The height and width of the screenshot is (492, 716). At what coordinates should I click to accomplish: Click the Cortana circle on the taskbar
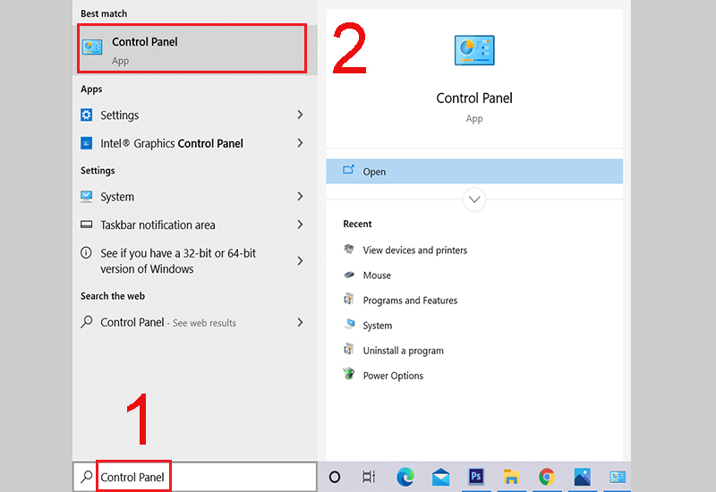(x=334, y=478)
